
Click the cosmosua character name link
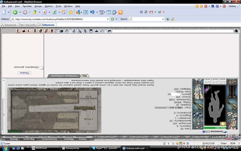(217, 132)
